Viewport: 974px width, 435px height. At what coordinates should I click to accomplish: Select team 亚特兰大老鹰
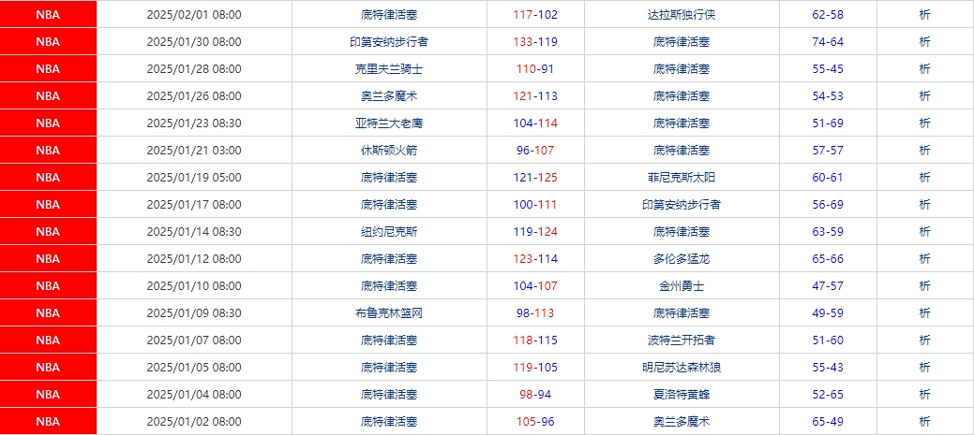tap(389, 123)
